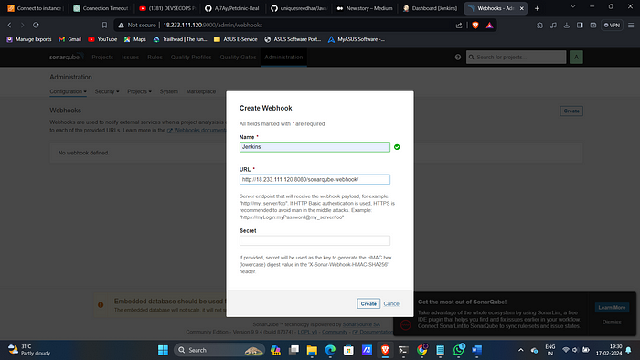Open a new browser tab
The image size is (640, 360).
click(538, 8)
